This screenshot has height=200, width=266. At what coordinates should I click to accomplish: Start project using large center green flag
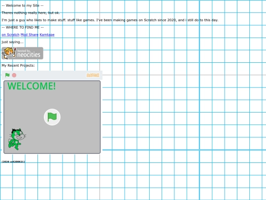(52, 117)
